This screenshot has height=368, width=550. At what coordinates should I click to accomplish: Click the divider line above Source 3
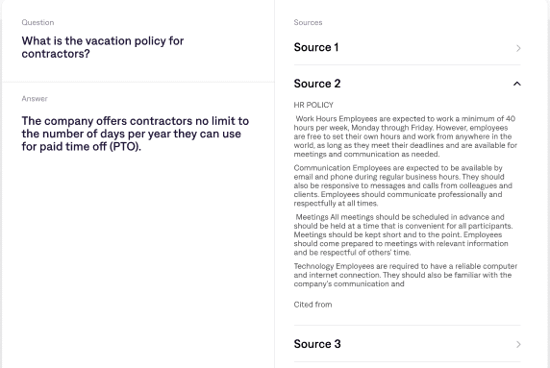pyautogui.click(x=408, y=325)
